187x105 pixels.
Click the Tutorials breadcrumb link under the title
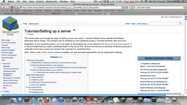[x=30, y=34]
